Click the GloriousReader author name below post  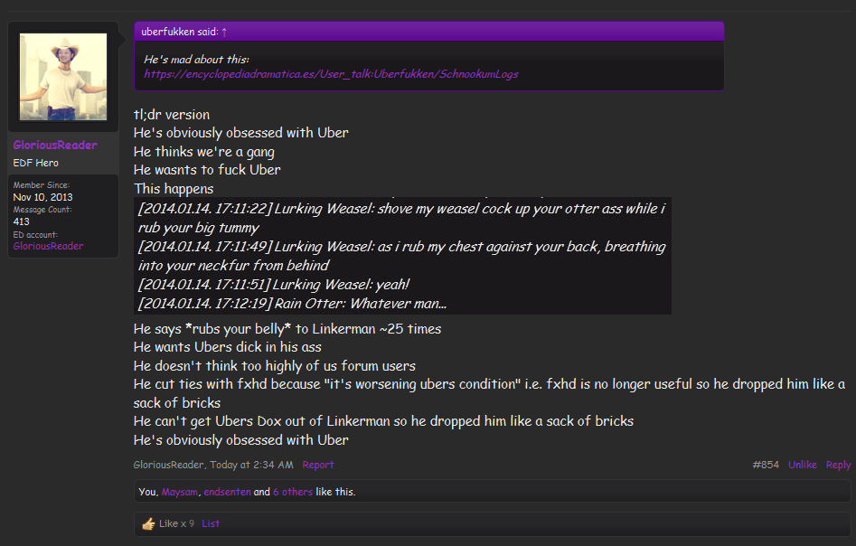point(170,465)
